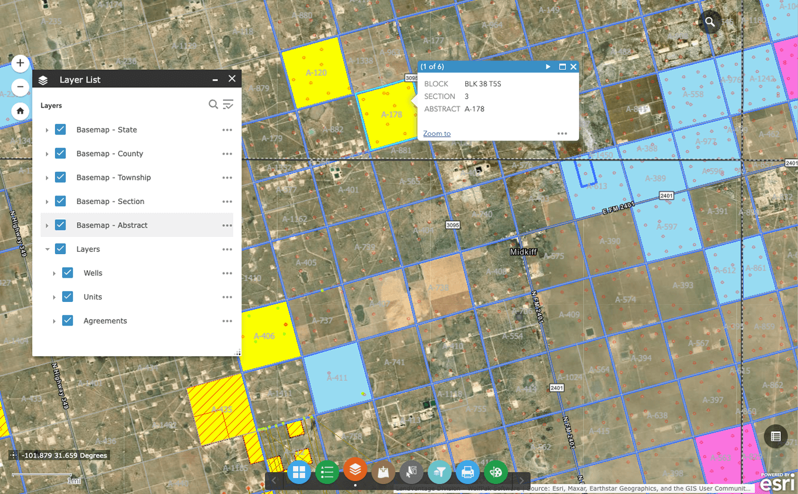This screenshot has width=798, height=494.
Task: Search layers in the Layer List
Action: [x=213, y=105]
